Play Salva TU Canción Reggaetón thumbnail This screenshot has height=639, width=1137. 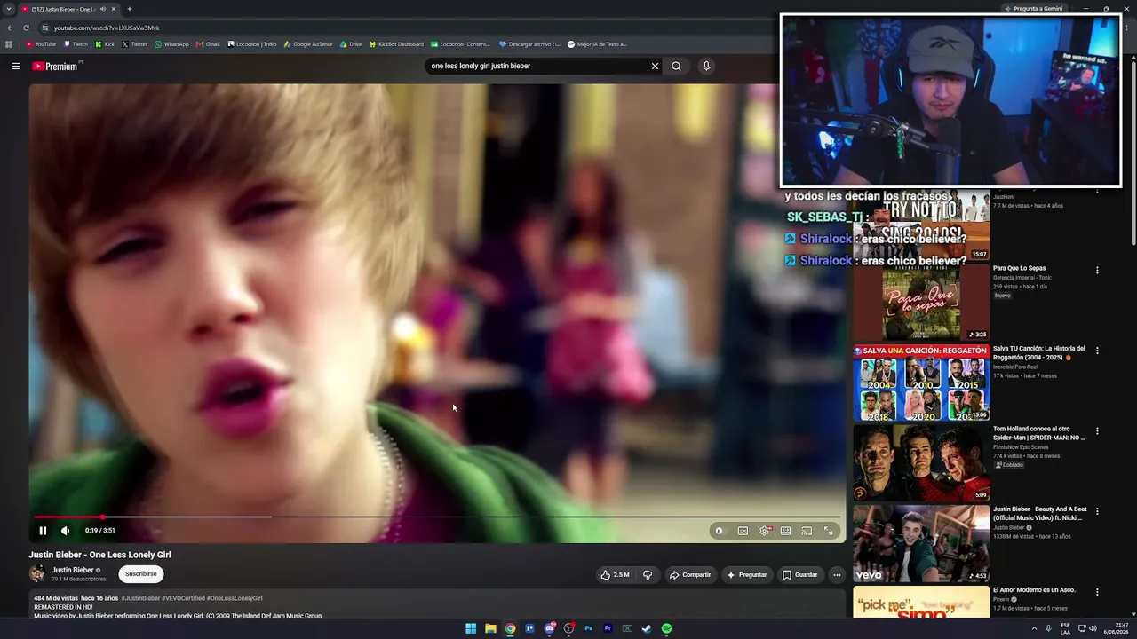921,383
